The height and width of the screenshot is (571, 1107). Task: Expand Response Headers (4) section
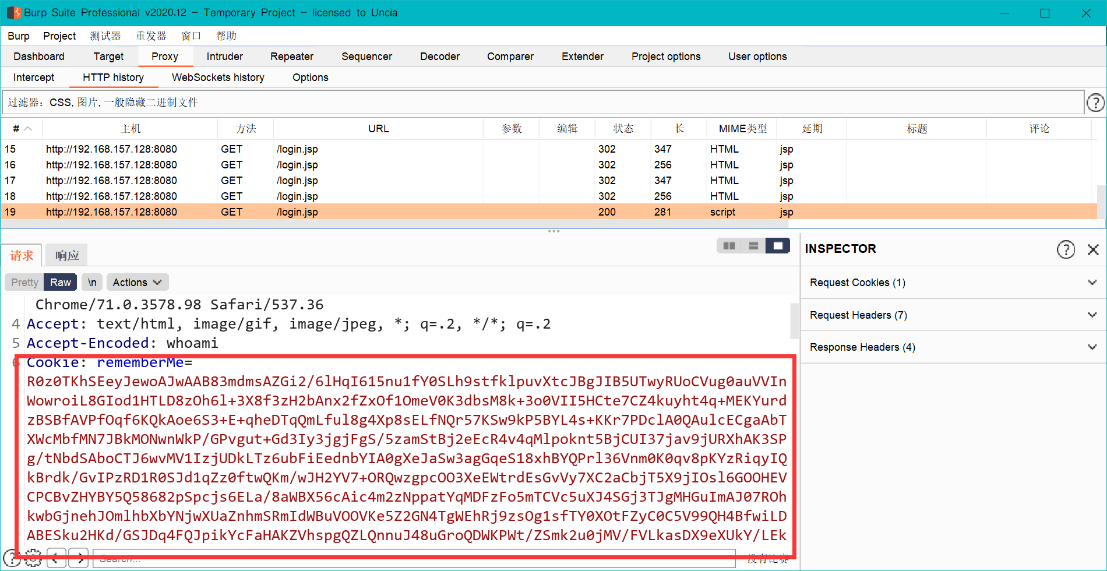pos(953,347)
